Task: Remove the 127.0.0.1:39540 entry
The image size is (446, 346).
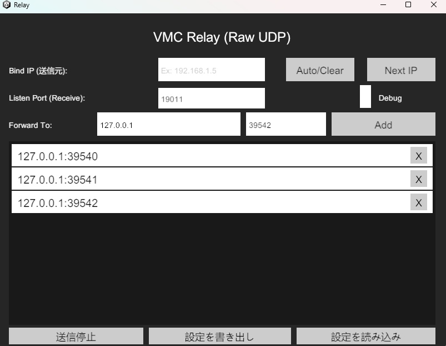Action: pyautogui.click(x=418, y=156)
